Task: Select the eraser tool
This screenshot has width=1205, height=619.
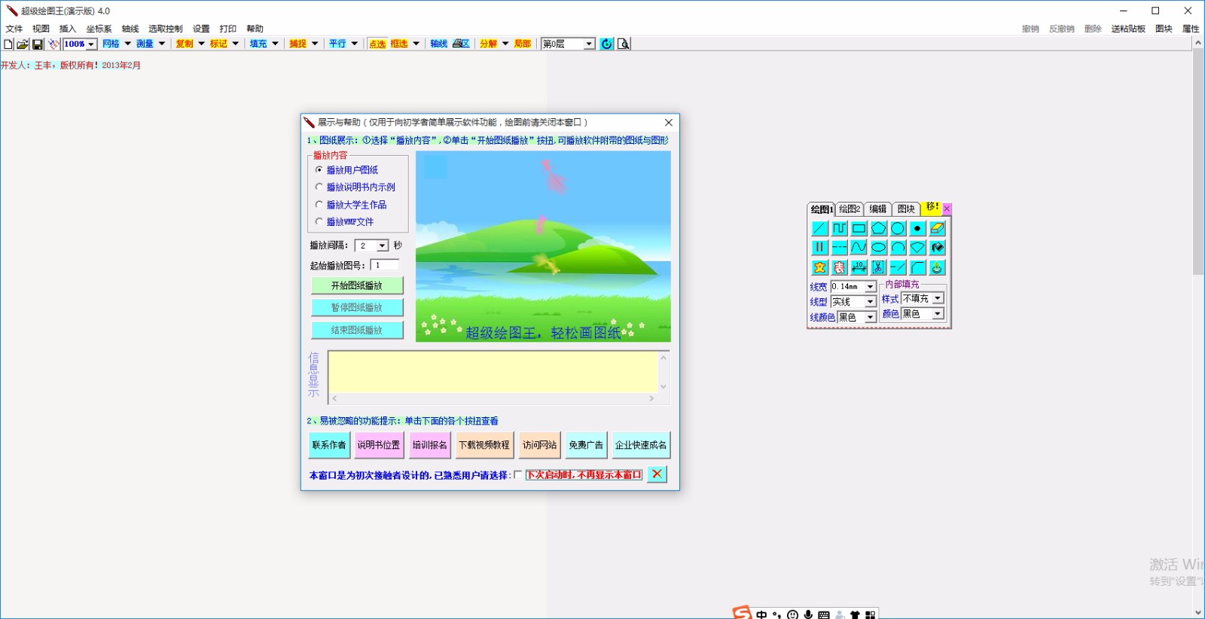Action: (937, 228)
